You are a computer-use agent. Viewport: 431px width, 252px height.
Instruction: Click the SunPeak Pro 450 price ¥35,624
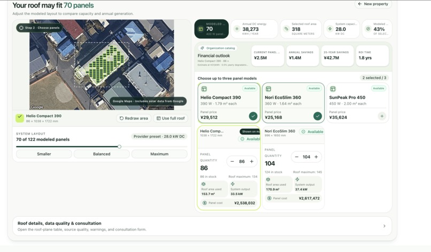coord(338,117)
